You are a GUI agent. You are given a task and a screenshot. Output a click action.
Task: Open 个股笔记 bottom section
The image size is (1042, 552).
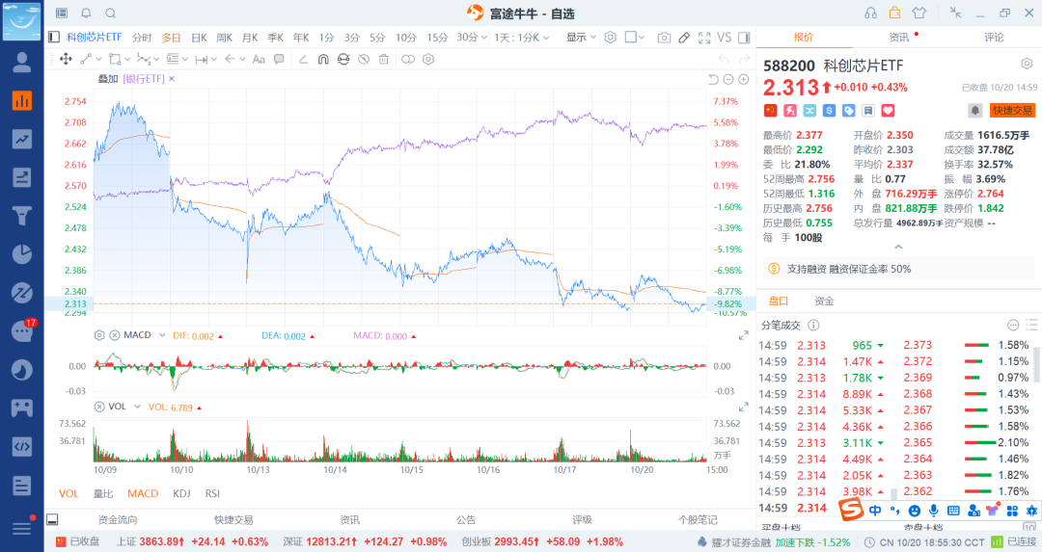point(698,519)
